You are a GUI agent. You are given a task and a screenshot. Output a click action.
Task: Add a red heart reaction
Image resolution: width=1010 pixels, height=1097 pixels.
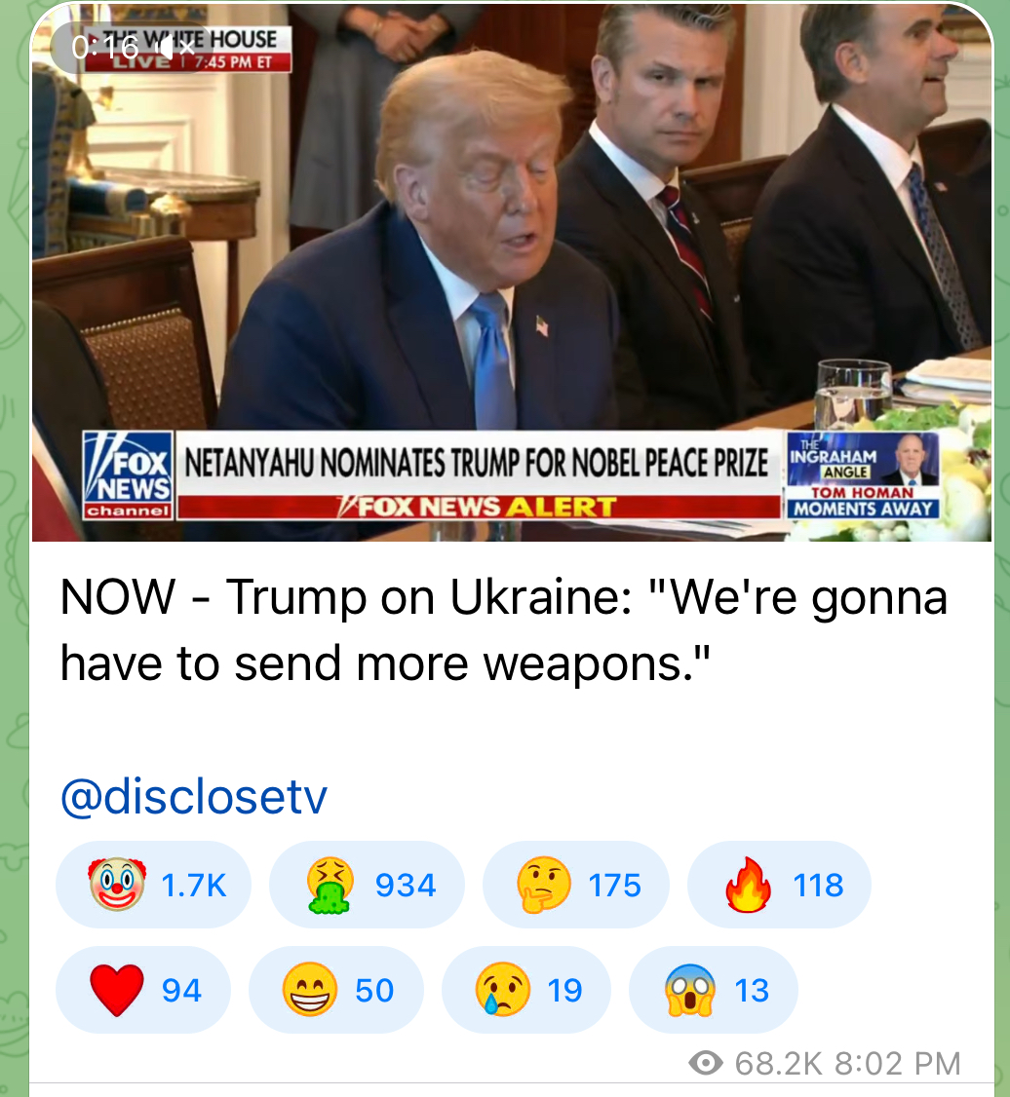(143, 989)
